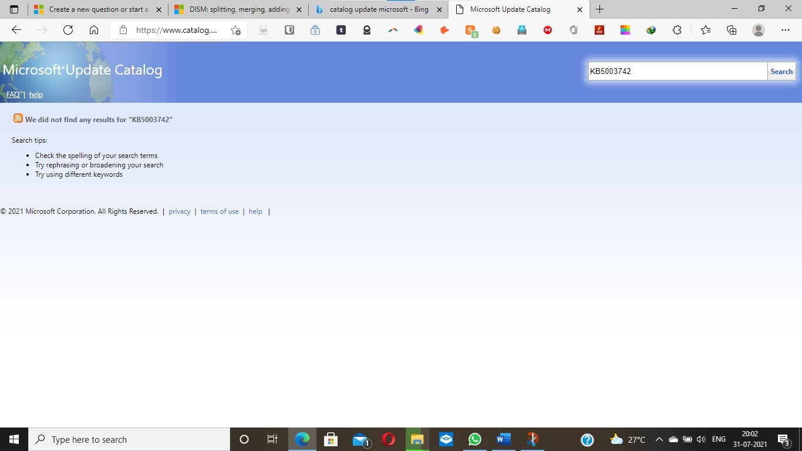Open the dark 't' extension icon
Image resolution: width=802 pixels, height=451 pixels.
(x=341, y=30)
